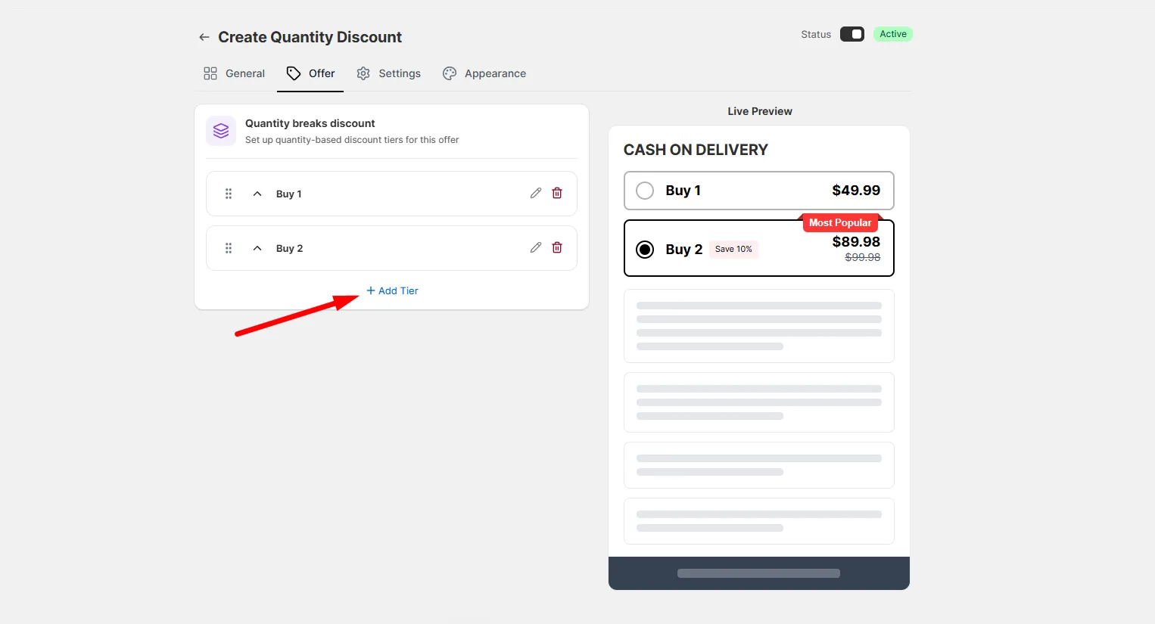The width and height of the screenshot is (1155, 624).
Task: Delete the Buy 1 tier with trash icon
Action: 557,193
